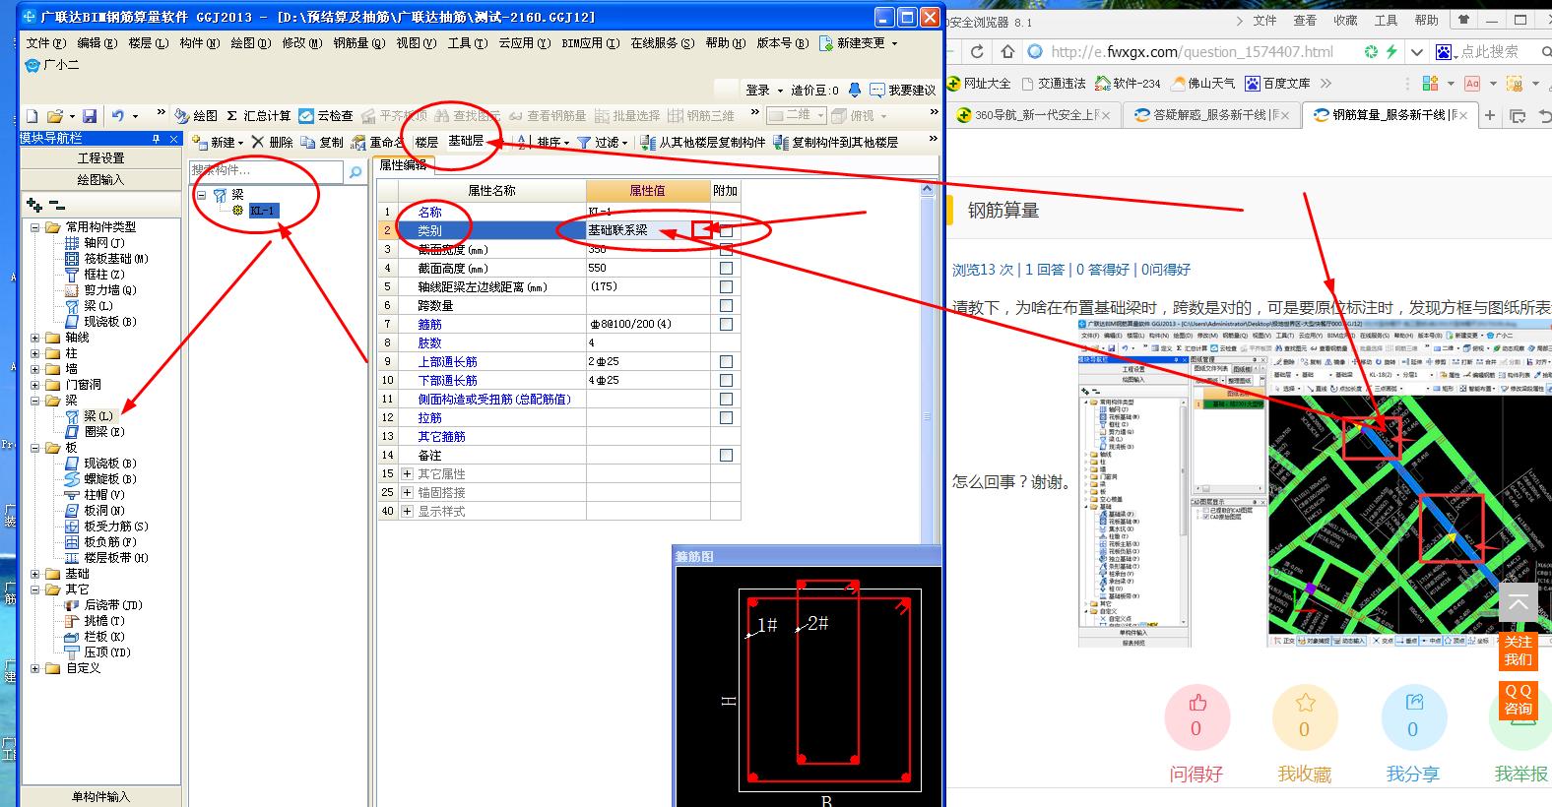Open a new browser tab with plus icon
Screen dimensions: 1552x807
pos(1490,116)
